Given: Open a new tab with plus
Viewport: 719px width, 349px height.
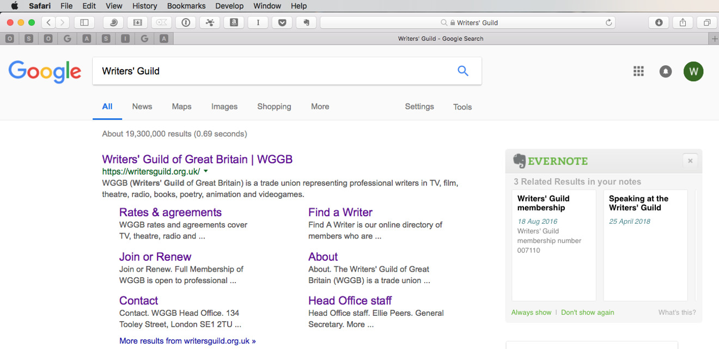Looking at the screenshot, I should (x=715, y=39).
